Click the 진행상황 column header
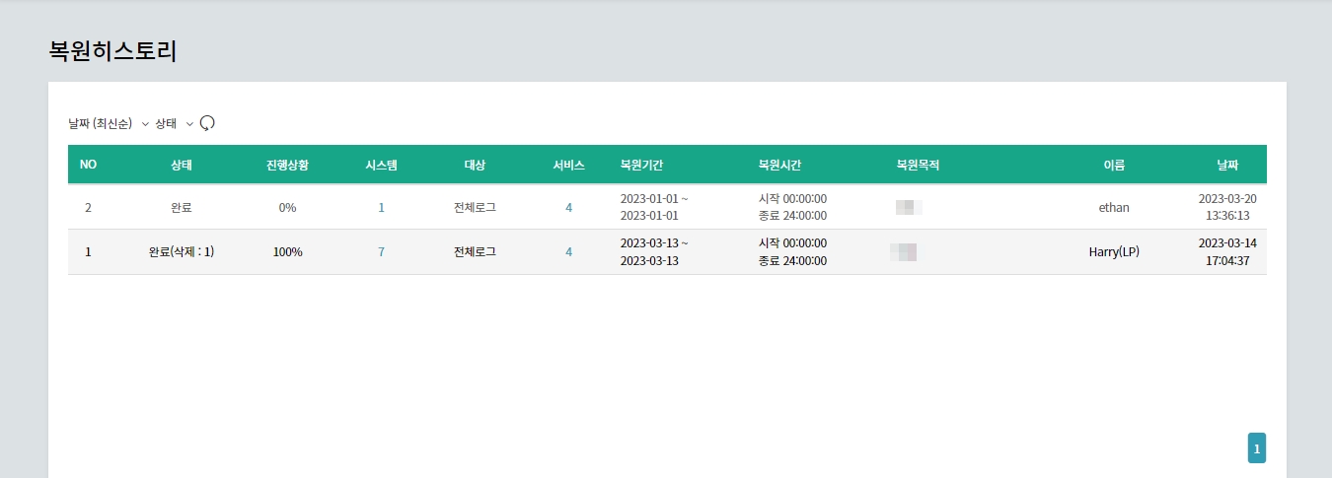This screenshot has height=478, width=1332. 287,165
